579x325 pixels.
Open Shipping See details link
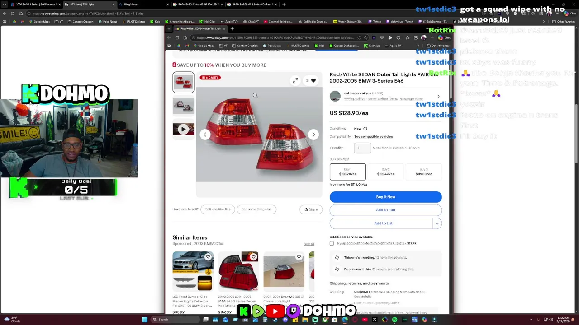(362, 297)
